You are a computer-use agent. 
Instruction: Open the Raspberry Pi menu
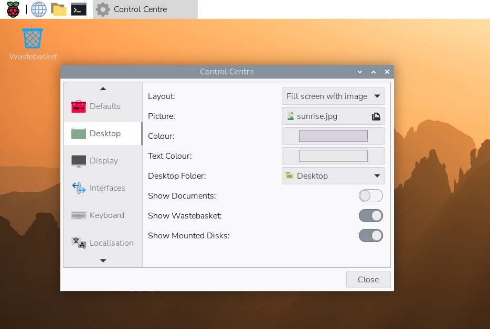12,9
